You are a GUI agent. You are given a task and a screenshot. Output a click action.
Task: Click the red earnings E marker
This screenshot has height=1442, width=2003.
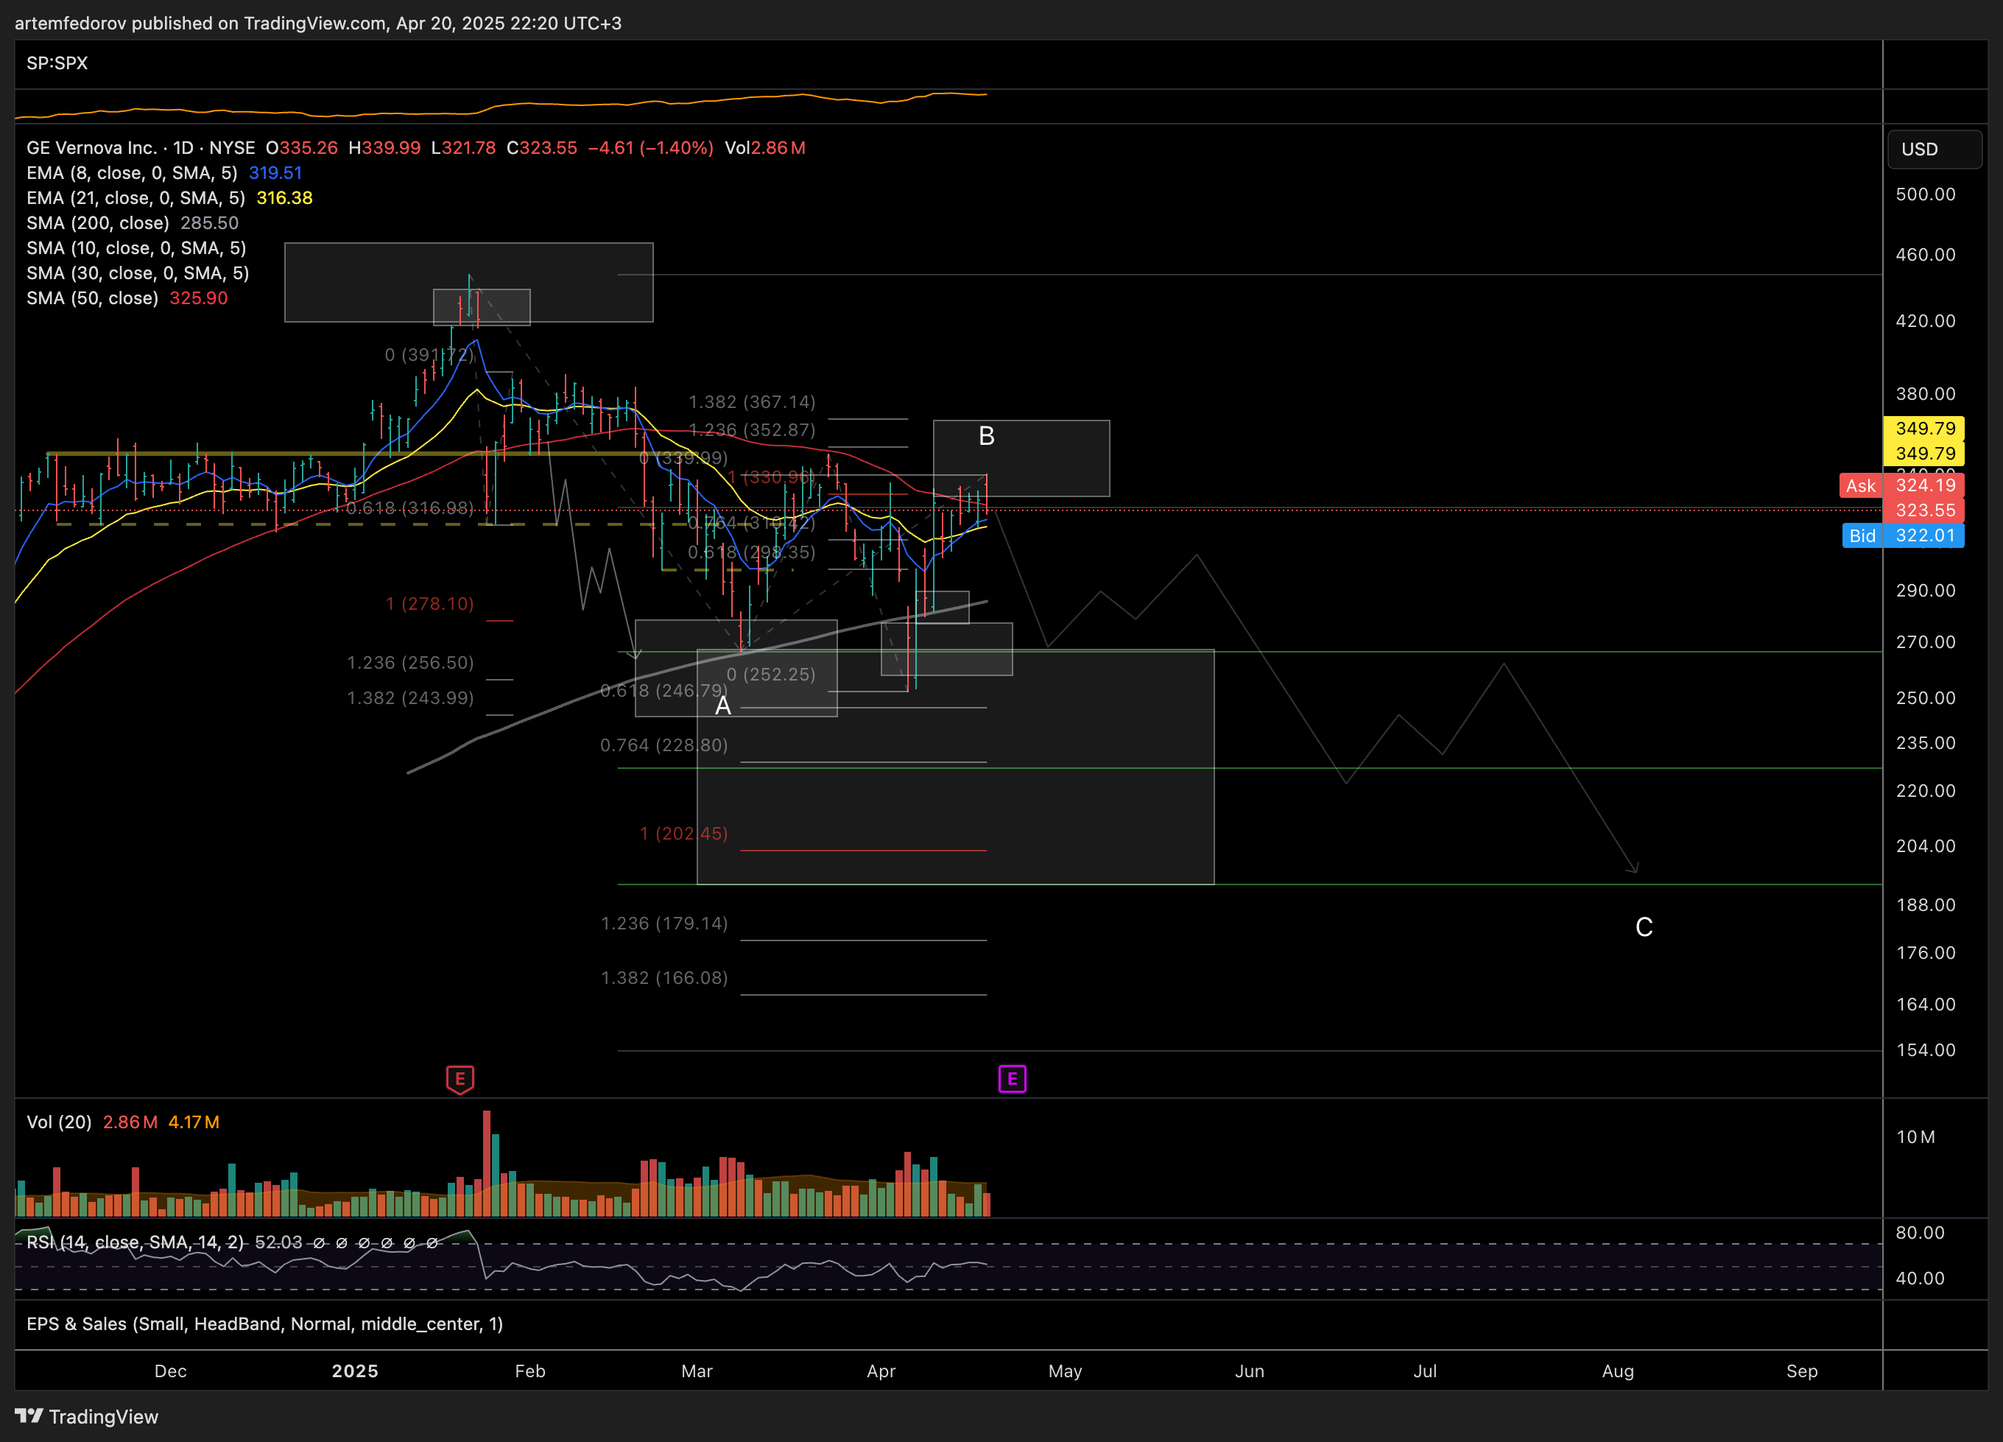click(x=460, y=1079)
